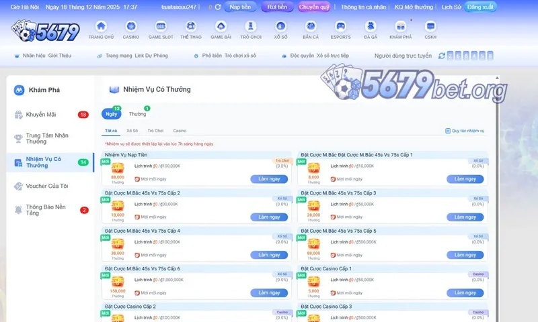The width and height of the screenshot is (538, 322).
Task: Click Làm ngay for M.Bắc 45s Vs 75s Cấp 1
Action: [x=465, y=179]
